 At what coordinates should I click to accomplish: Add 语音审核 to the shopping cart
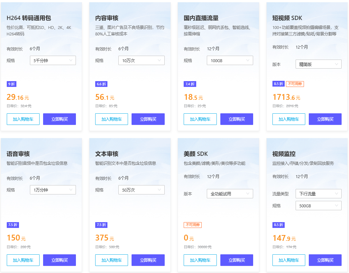coord(23,260)
